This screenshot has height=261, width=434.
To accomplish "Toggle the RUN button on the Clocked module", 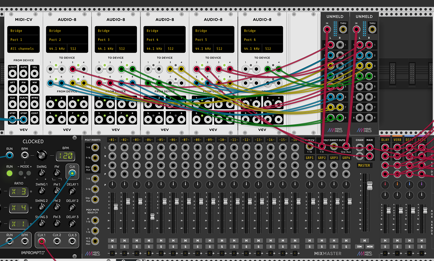I will (x=9, y=173).
